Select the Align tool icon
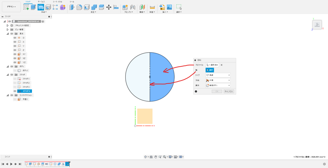328x168 pixels. [x=116, y=7]
